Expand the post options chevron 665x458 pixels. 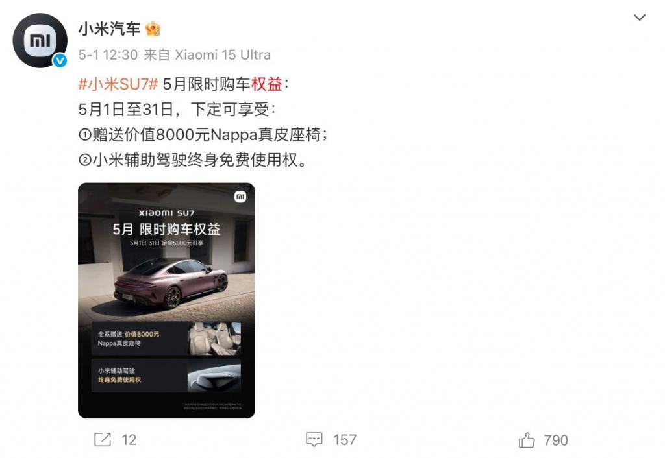pos(639,18)
